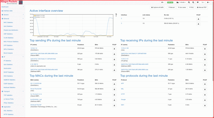This screenshot has width=214, height=118.
Task: Open the HTTP protocol link
Action: click(x=123, y=94)
